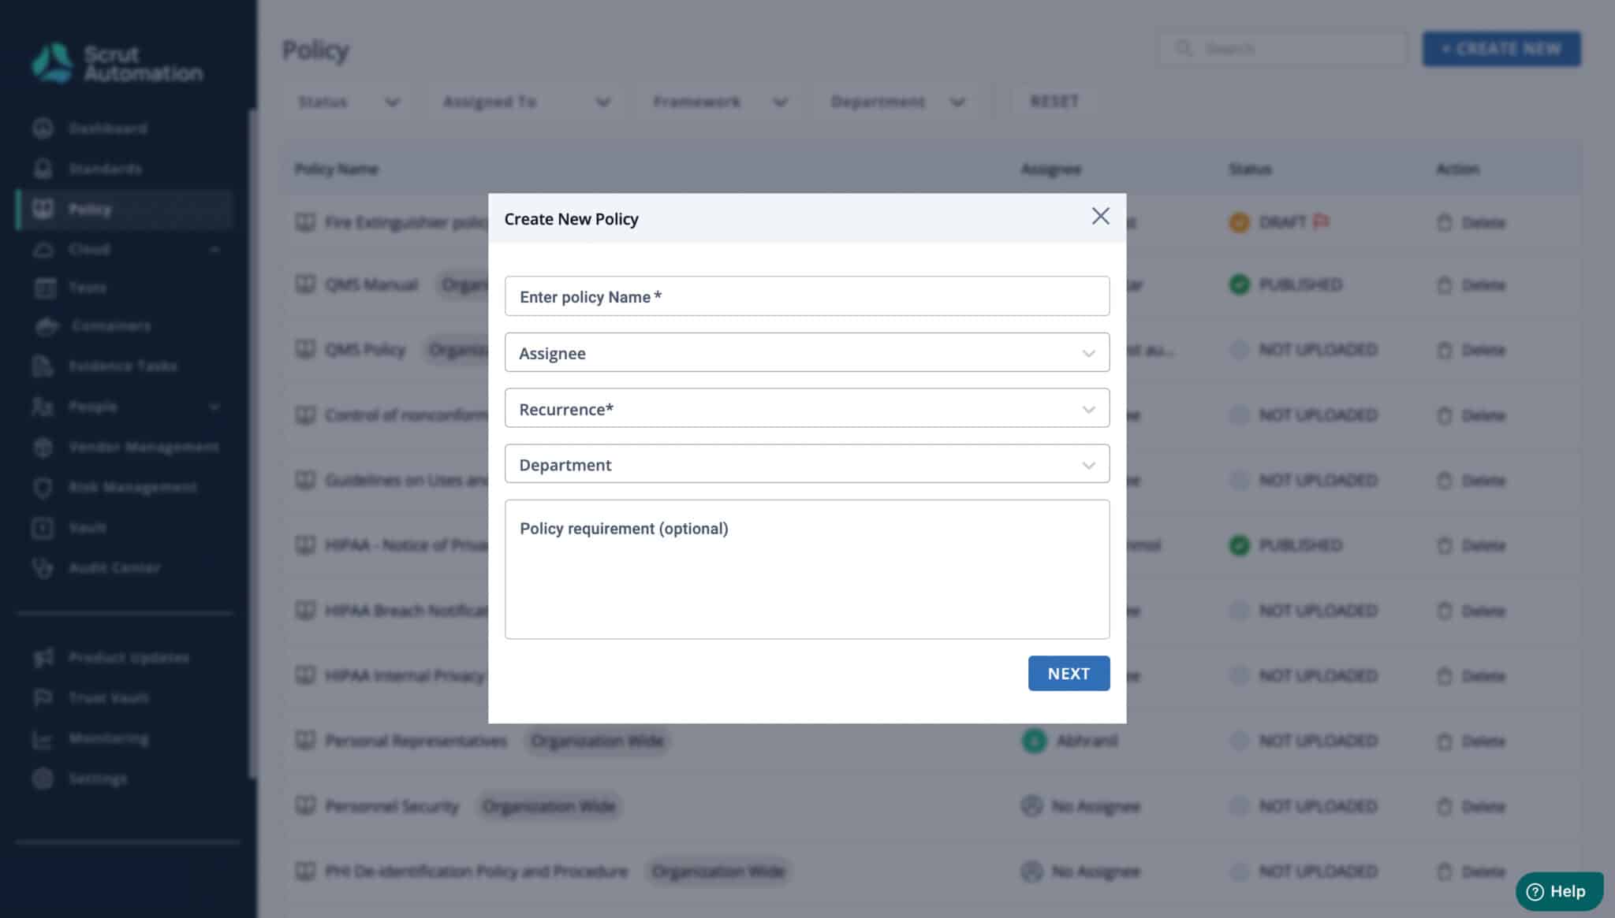Image resolution: width=1615 pixels, height=918 pixels.
Task: Click trash icon in Personal Representatives row
Action: 1444,741
